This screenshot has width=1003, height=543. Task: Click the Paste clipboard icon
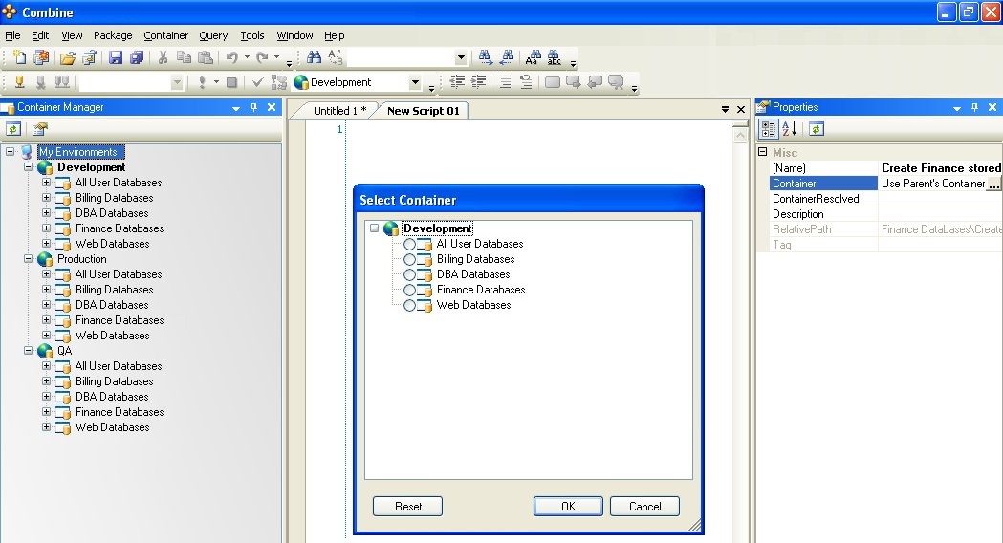(206, 57)
